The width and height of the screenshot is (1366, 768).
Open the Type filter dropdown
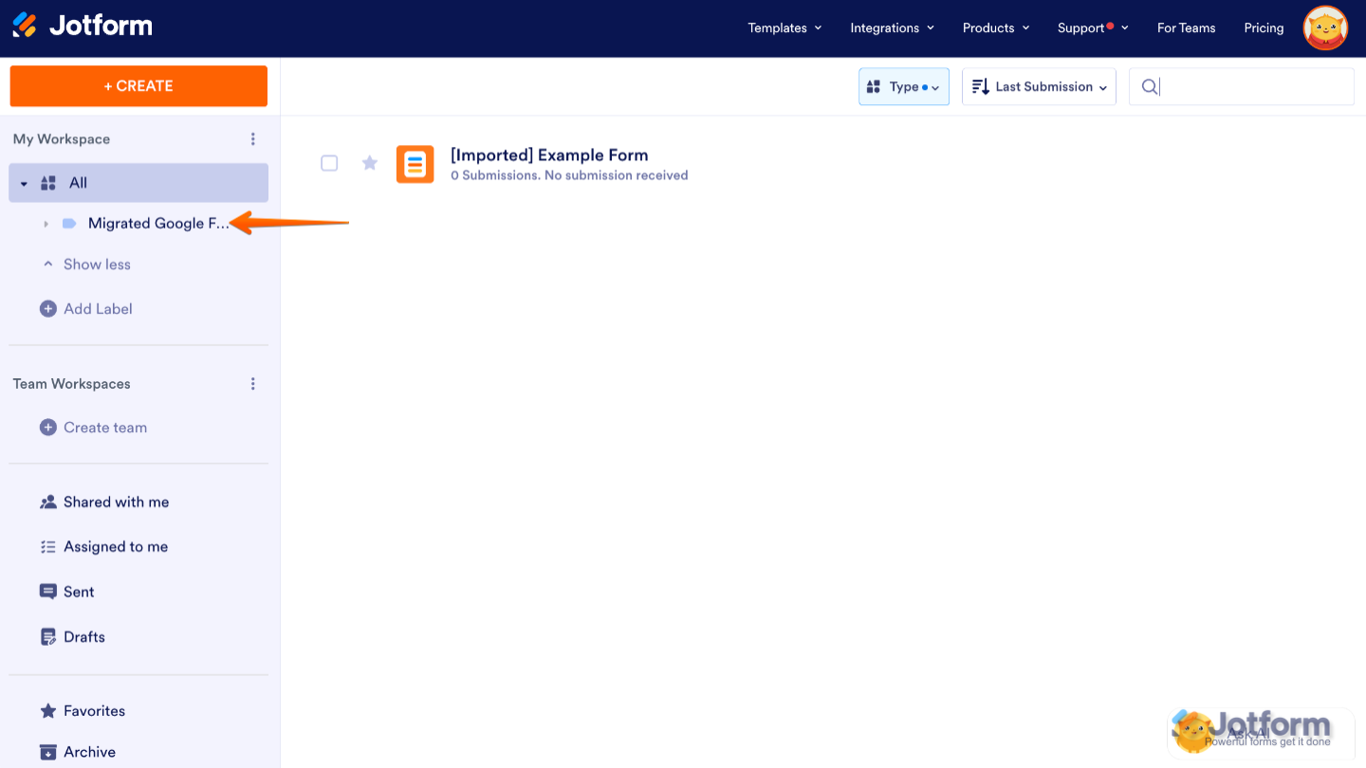click(x=904, y=87)
